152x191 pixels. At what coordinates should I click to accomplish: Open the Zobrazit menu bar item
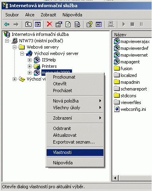pos(49,15)
